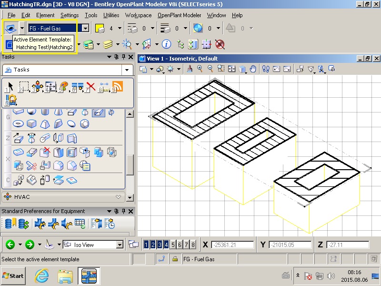The height and width of the screenshot is (286, 381).
Task: Click the Tasks panel scroll up arrow
Action: 130,114
